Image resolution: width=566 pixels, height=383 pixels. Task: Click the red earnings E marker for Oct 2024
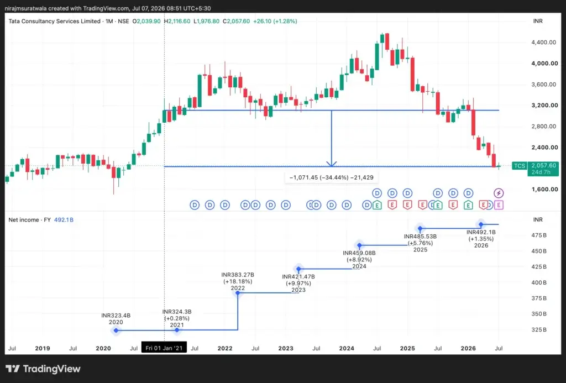pyautogui.click(x=392, y=205)
